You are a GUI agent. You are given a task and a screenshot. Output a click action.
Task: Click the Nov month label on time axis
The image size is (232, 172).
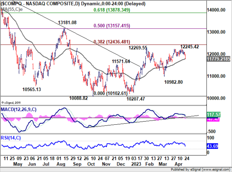106,164
